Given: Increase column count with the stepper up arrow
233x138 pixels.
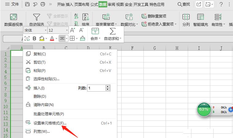Looking at the screenshot, I should pyautogui.click(x=107, y=87).
